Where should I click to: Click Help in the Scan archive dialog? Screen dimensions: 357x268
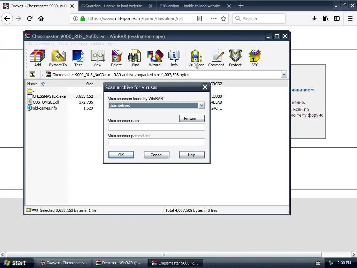click(192, 155)
